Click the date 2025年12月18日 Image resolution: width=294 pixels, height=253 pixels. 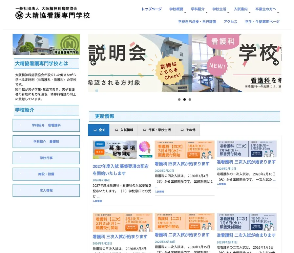(165, 242)
